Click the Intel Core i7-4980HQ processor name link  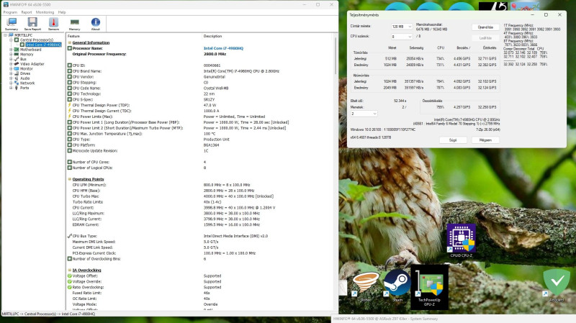pos(223,48)
